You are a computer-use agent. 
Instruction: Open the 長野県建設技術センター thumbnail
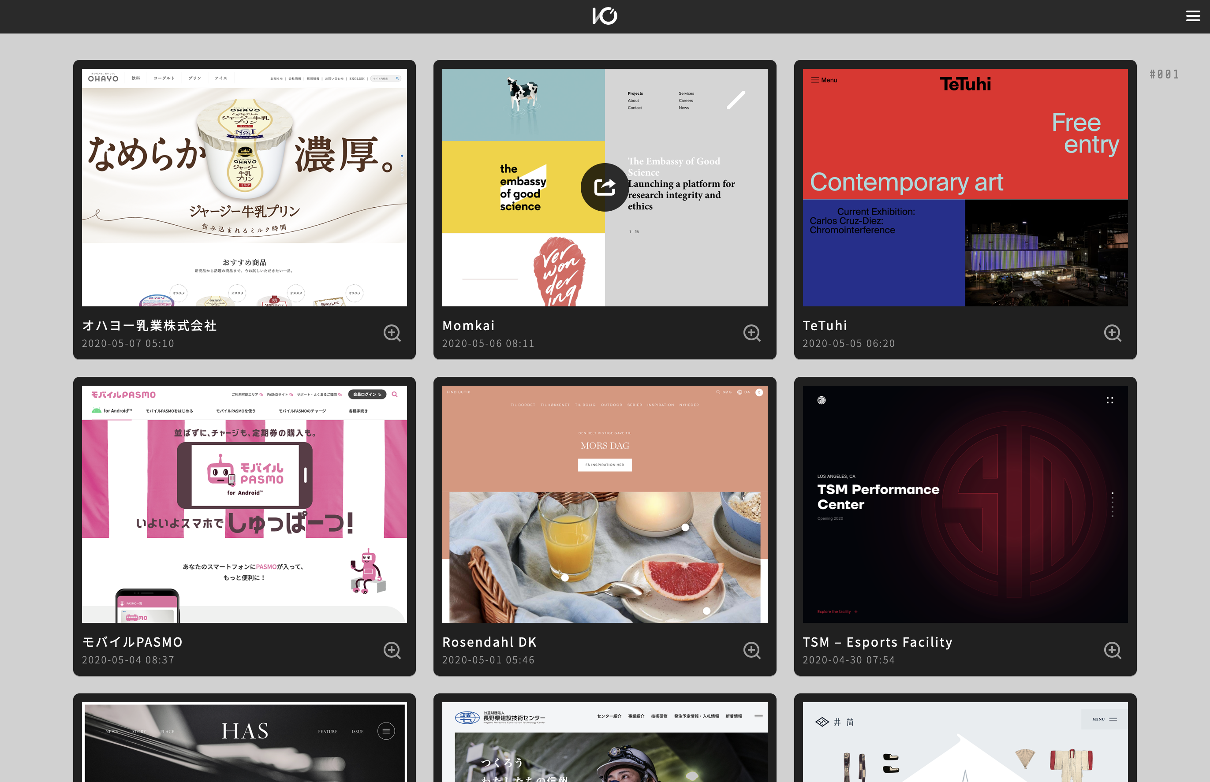605,742
